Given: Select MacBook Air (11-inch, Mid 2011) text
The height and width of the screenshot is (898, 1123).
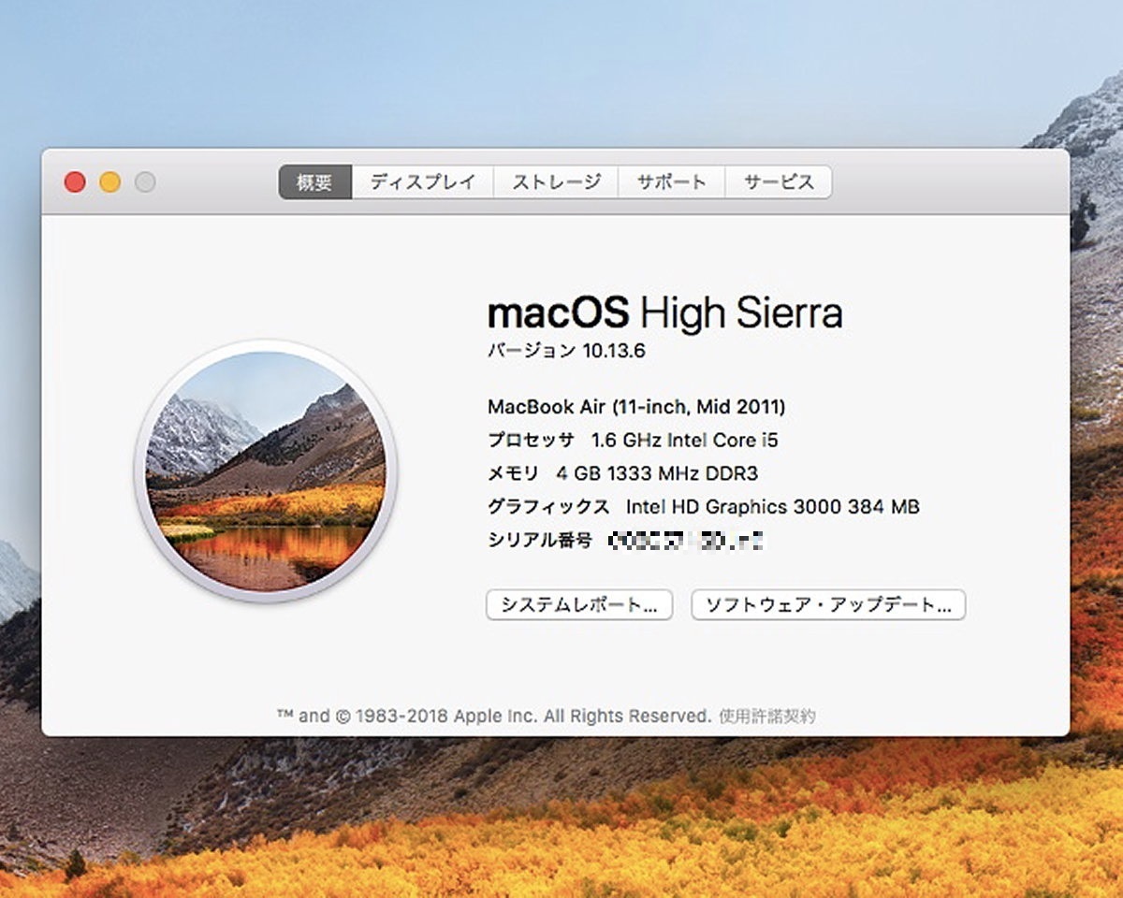Looking at the screenshot, I should point(636,407).
